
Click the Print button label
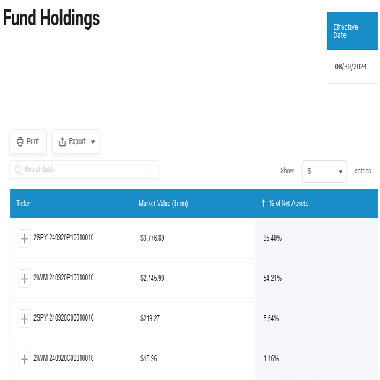[33, 142]
